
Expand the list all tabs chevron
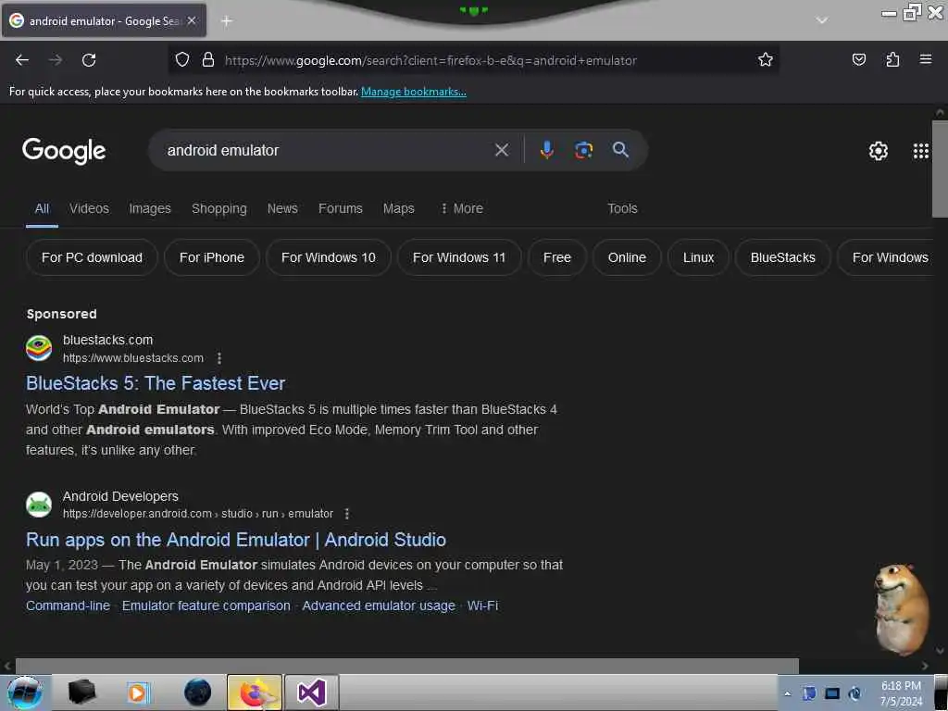click(x=822, y=20)
